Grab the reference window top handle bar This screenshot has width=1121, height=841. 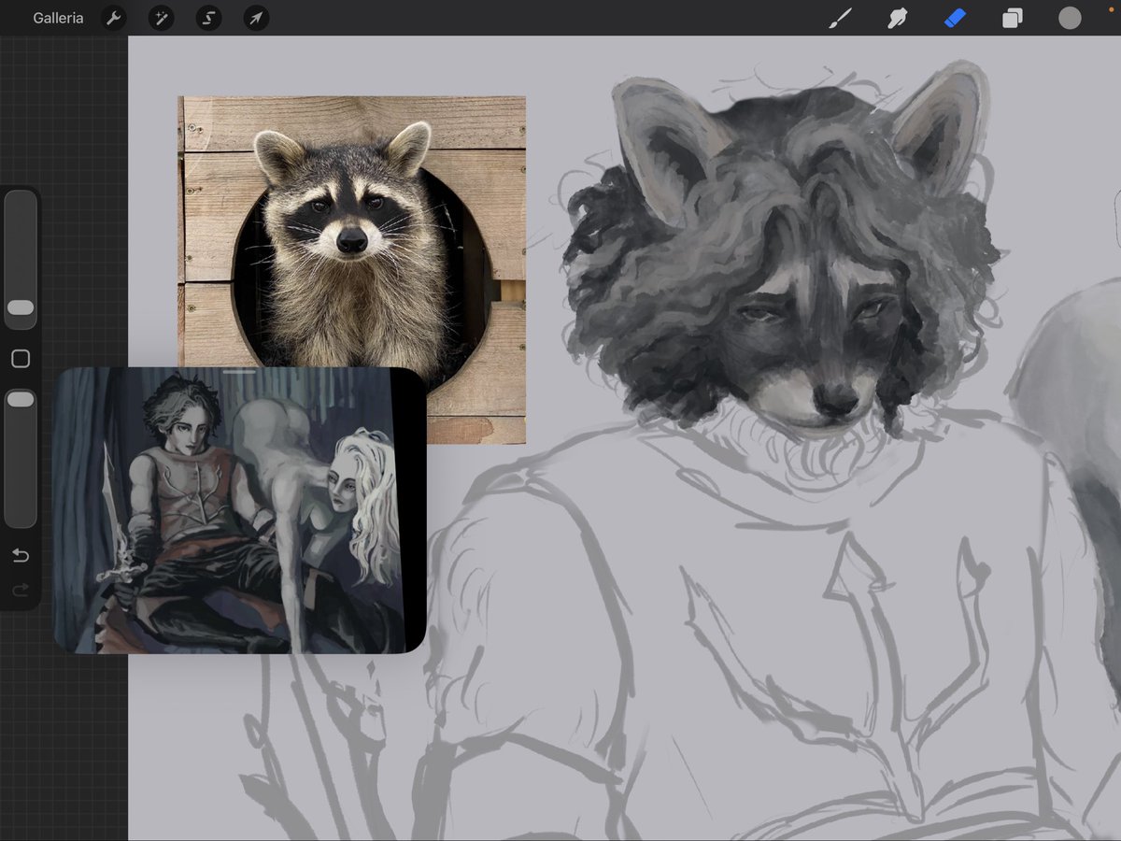(240, 372)
